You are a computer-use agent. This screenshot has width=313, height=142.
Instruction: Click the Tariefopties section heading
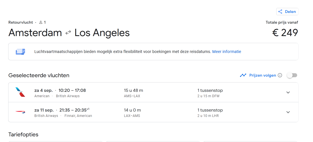tap(23, 134)
